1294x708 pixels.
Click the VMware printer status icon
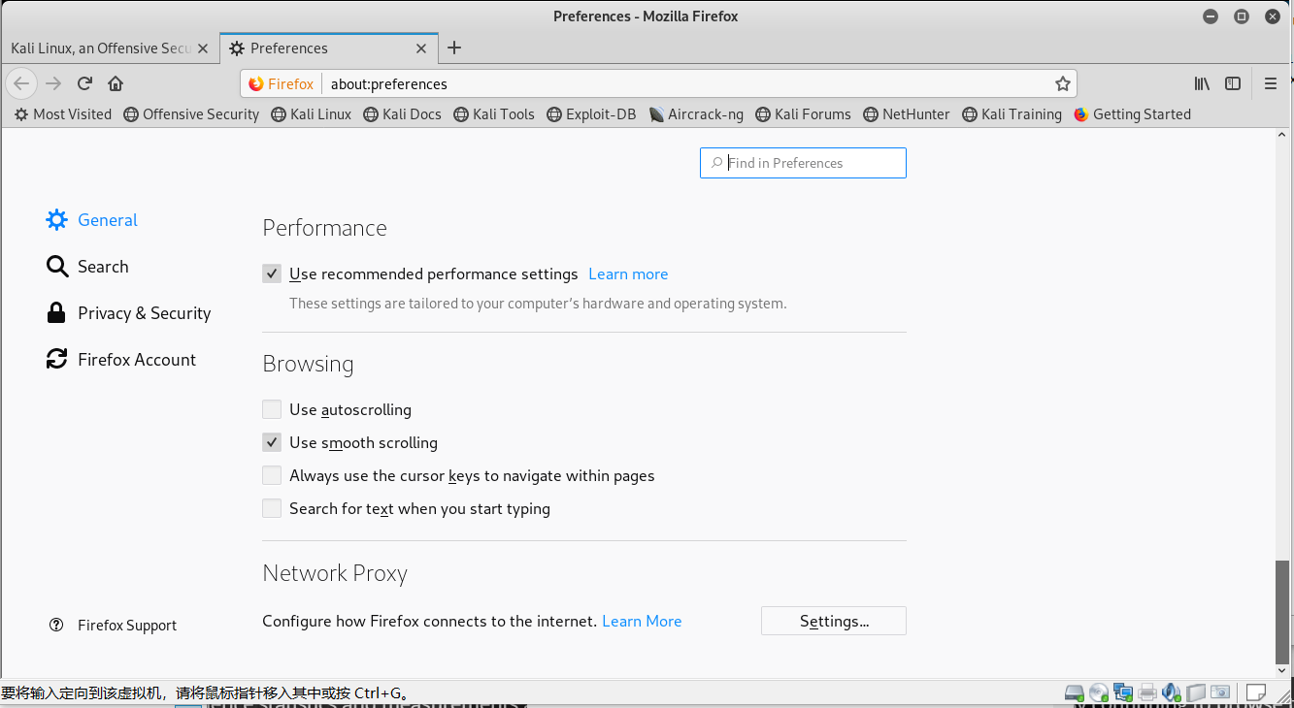pos(1147,692)
